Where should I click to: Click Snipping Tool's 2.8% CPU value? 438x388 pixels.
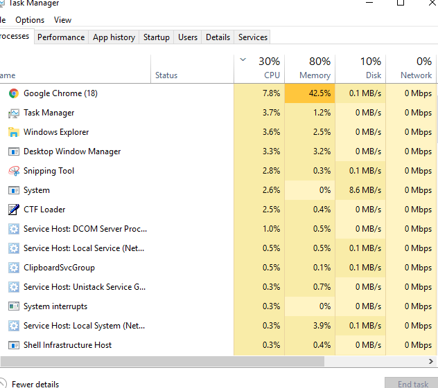[271, 171]
